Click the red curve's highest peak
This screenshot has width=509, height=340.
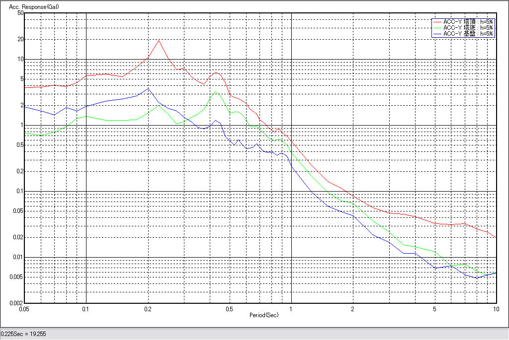pyautogui.click(x=159, y=40)
